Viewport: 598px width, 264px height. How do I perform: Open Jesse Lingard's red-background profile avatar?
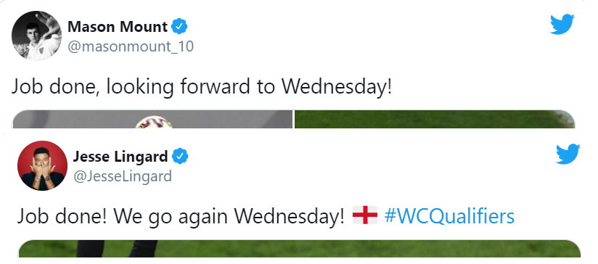42,165
